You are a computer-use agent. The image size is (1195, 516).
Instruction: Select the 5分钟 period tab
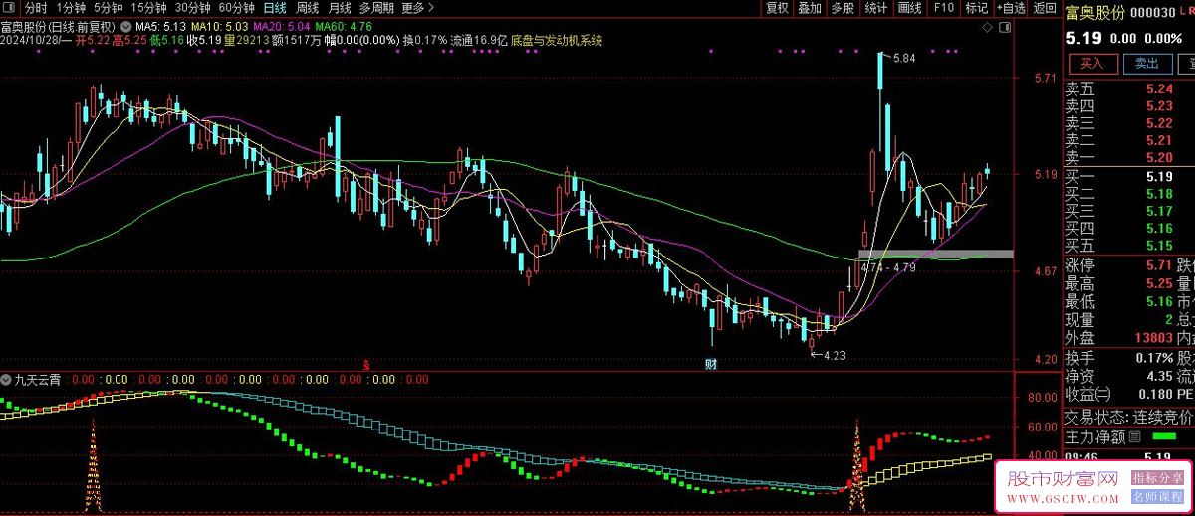[109, 8]
